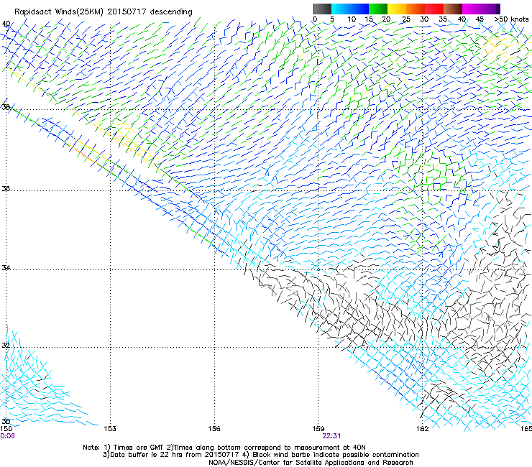Click the purple time stamp '22:31'
The image size is (532, 467).
tap(331, 436)
